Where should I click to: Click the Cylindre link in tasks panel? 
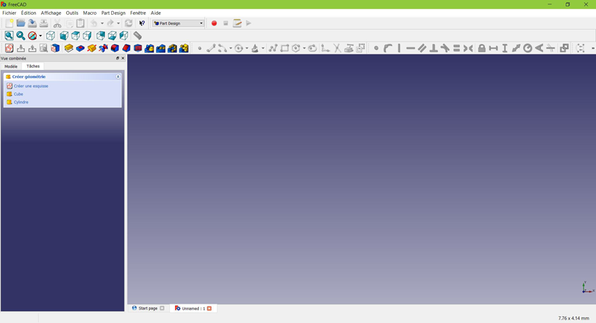21,102
